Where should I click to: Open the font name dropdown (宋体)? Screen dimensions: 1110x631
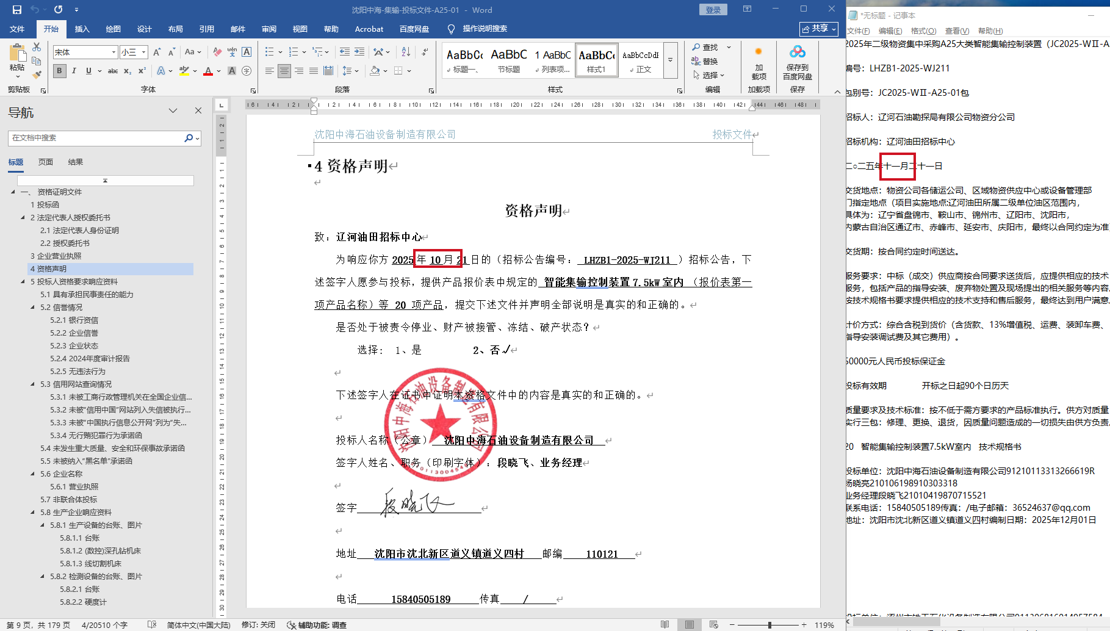pos(114,52)
